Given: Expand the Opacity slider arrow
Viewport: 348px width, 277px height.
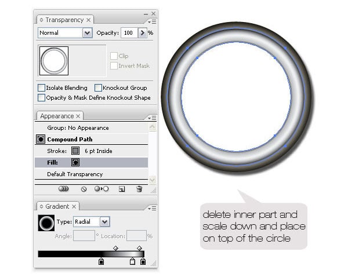Looking at the screenshot, I should (x=143, y=33).
